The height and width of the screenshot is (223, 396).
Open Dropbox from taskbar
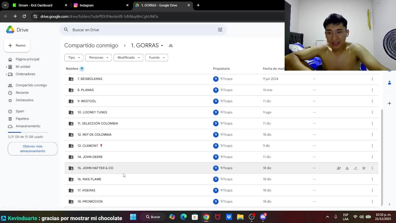[x=229, y=217]
